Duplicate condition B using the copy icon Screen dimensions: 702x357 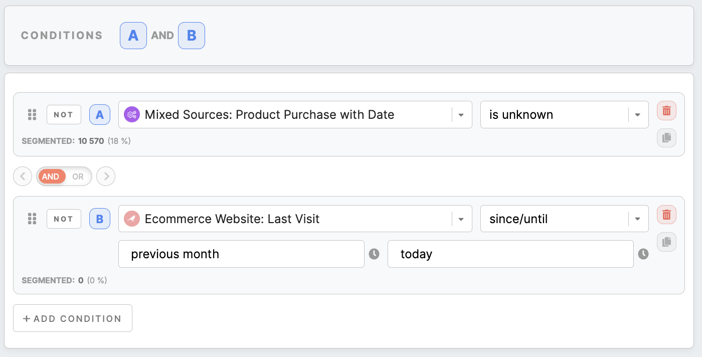[x=666, y=242]
